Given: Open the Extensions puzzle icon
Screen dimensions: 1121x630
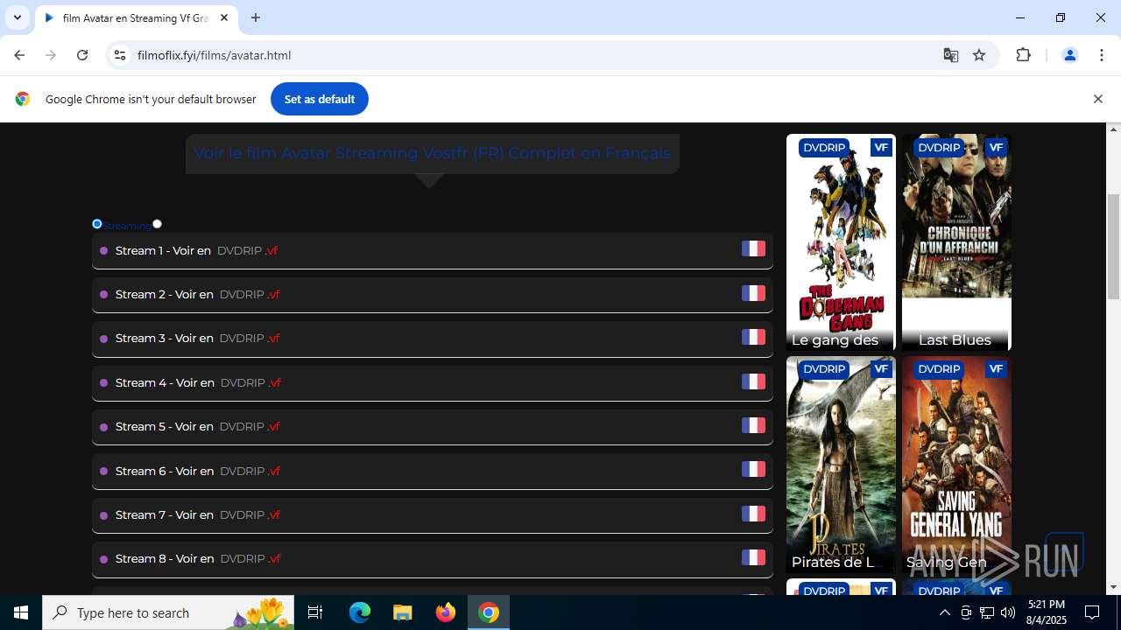Looking at the screenshot, I should pyautogui.click(x=1023, y=55).
